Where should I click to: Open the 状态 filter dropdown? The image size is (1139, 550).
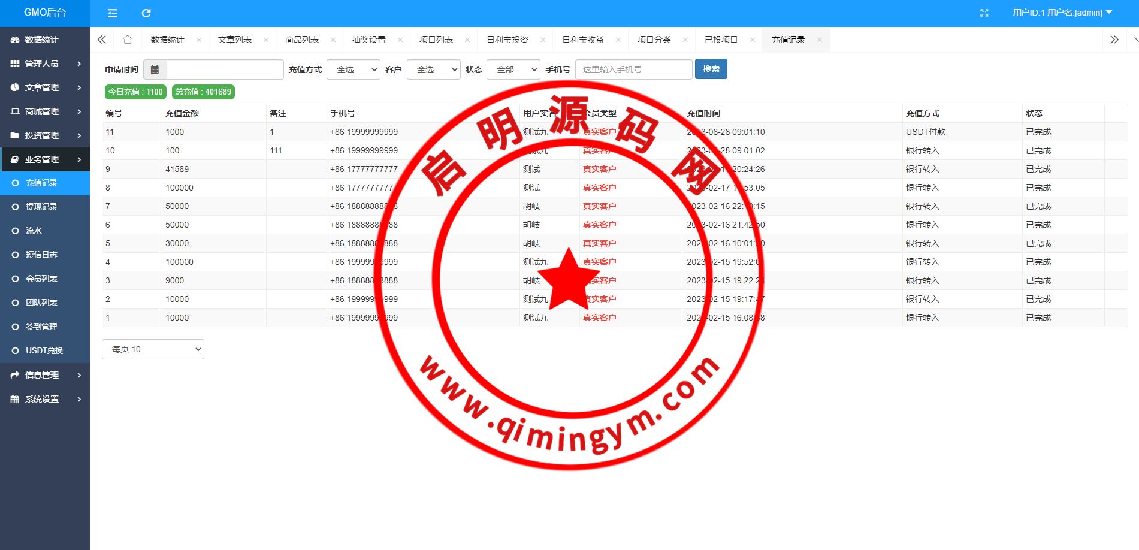[x=513, y=69]
